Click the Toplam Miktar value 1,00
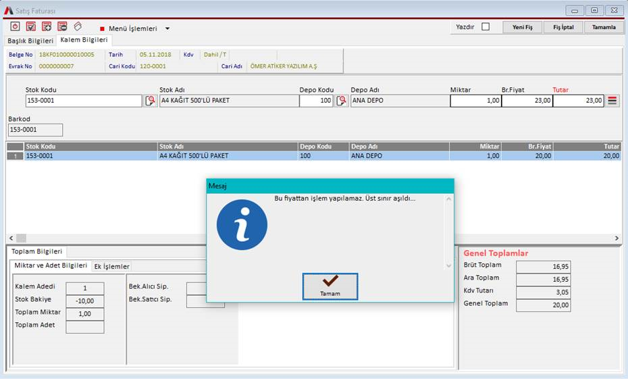Viewport: 628px width, 379px height. tap(85, 313)
